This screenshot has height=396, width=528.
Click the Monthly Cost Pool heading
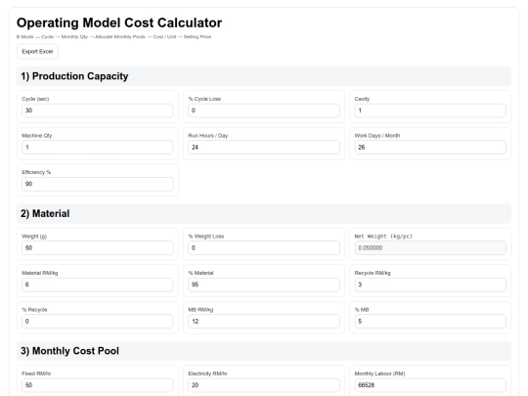(x=264, y=351)
